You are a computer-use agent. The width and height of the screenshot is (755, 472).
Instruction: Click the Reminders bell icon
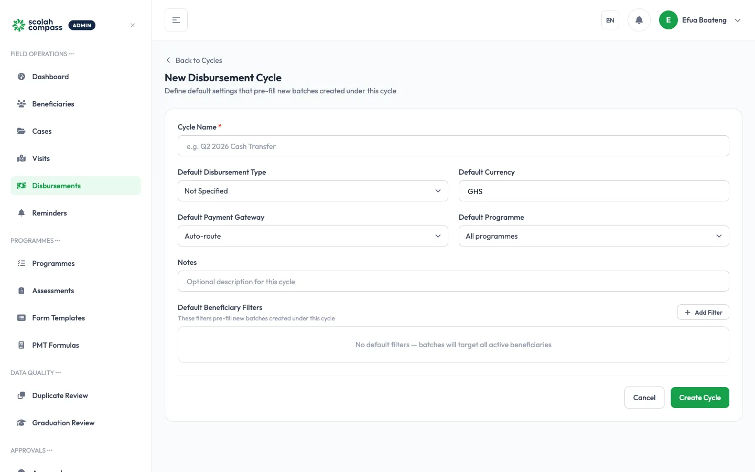tap(21, 213)
